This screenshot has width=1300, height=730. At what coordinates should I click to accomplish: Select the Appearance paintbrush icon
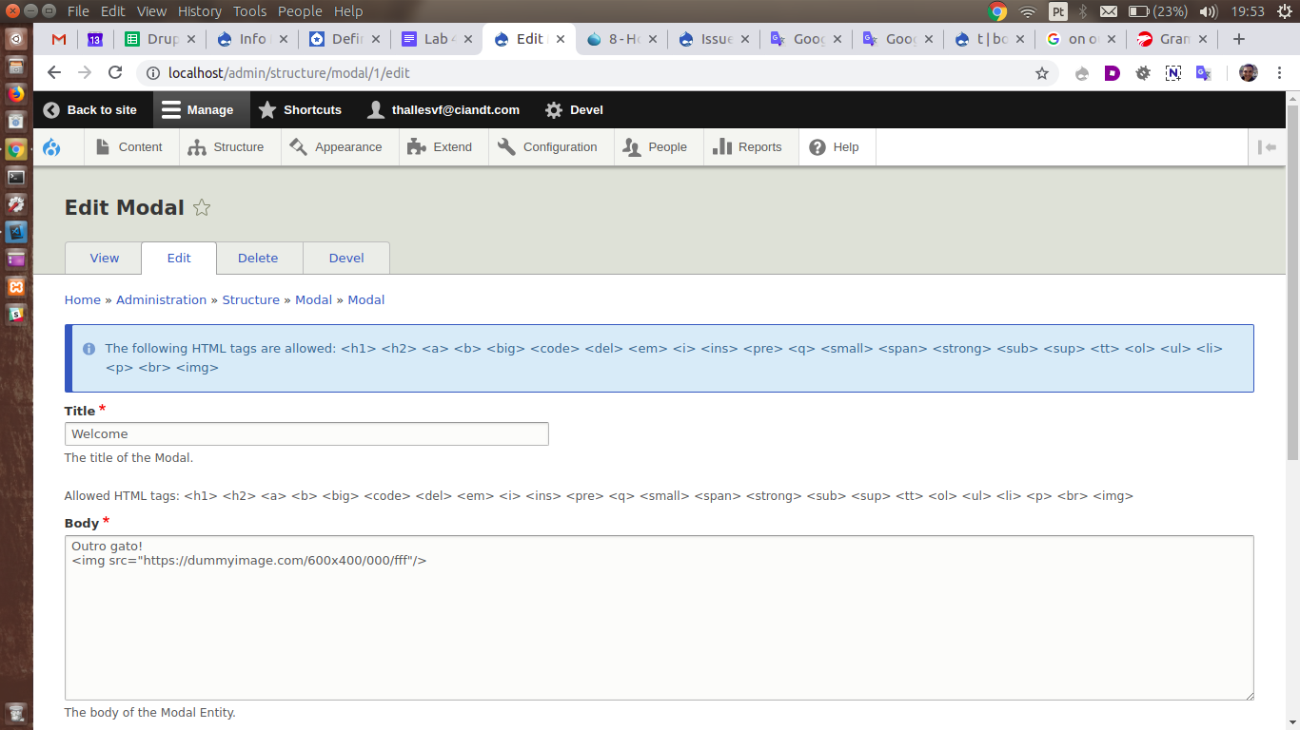point(298,146)
